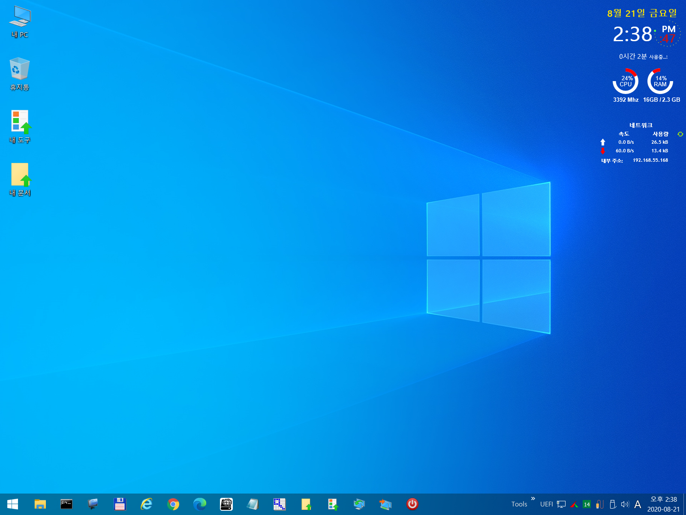Expand the Tools toolbar chevron
686x515 pixels.
(533, 499)
